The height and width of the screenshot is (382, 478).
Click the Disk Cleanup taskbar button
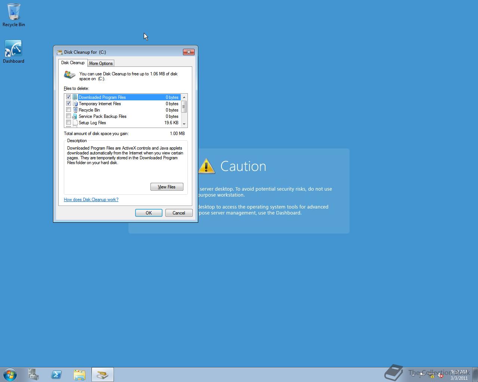[x=103, y=375]
